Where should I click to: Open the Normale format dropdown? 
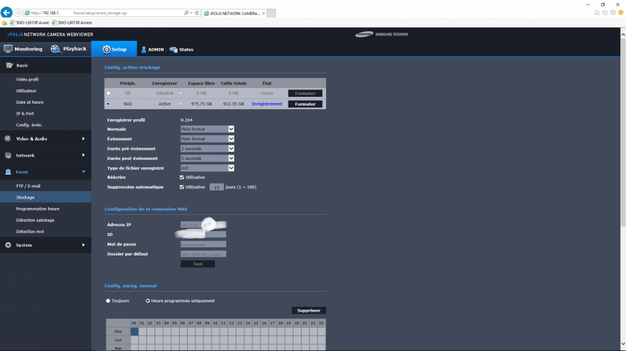[231, 129]
